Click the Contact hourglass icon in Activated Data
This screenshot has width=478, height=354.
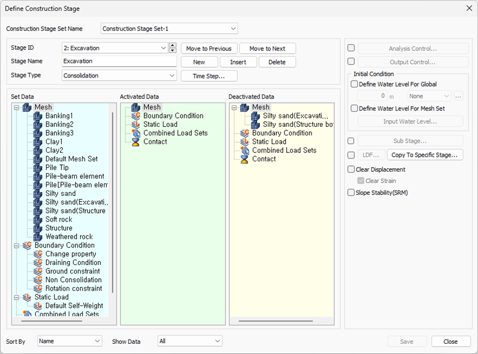136,142
